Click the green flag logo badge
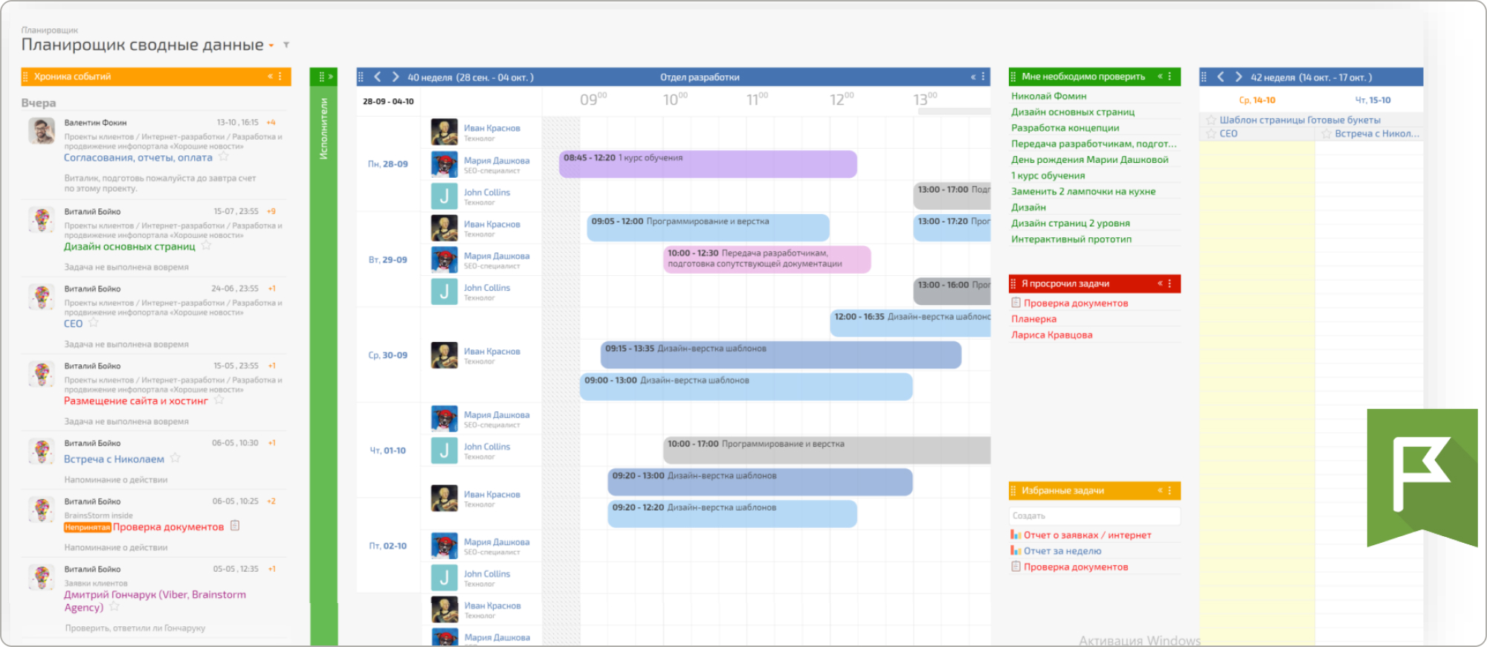1487x647 pixels. (1422, 477)
